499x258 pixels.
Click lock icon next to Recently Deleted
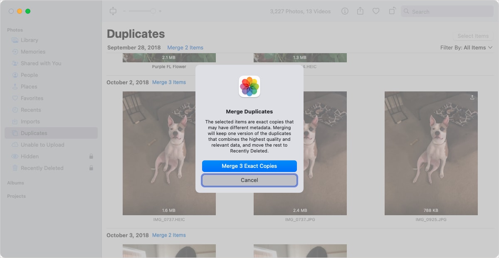[x=91, y=168]
